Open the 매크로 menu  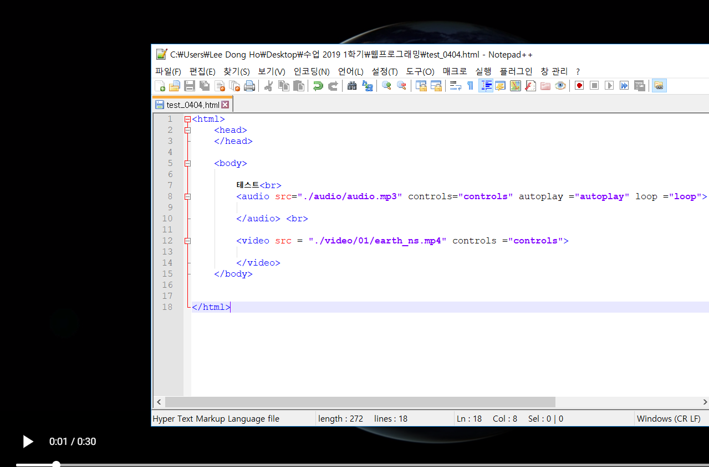click(x=455, y=71)
